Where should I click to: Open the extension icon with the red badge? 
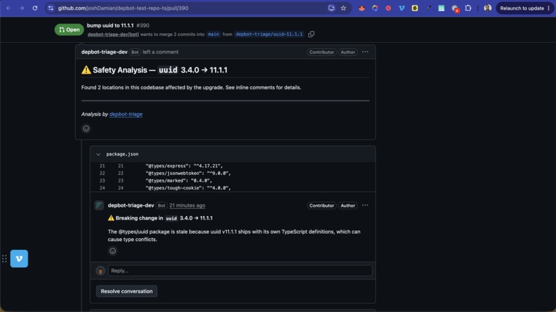[x=455, y=8]
